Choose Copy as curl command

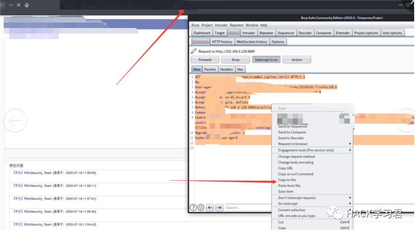pyautogui.click(x=312, y=174)
